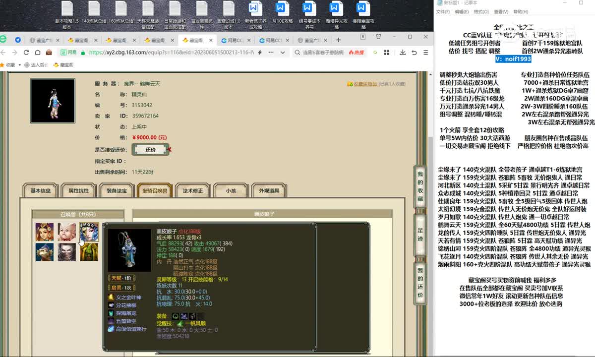Screen dimensions: 595x357
Task: Switch to 装备法宝 tab
Action: (x=117, y=190)
